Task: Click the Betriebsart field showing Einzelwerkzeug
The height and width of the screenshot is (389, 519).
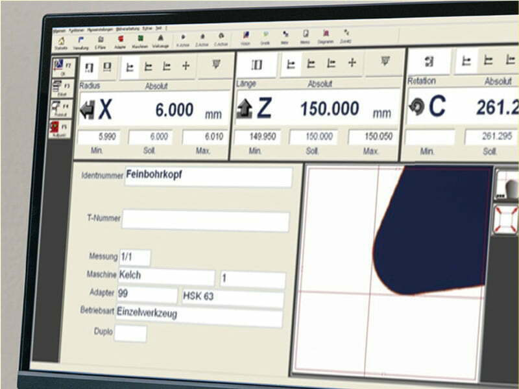Action: [199, 317]
